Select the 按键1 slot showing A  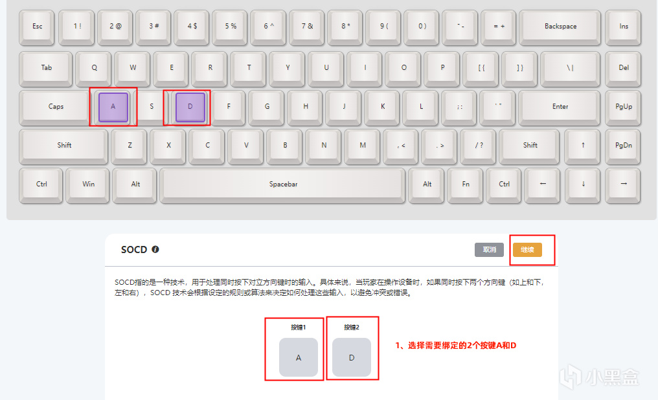click(299, 357)
